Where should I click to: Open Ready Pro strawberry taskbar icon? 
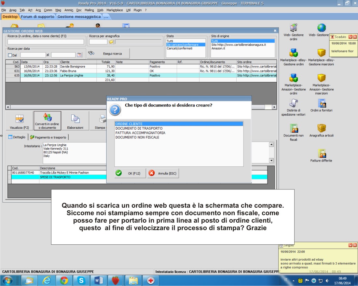click(x=116, y=280)
